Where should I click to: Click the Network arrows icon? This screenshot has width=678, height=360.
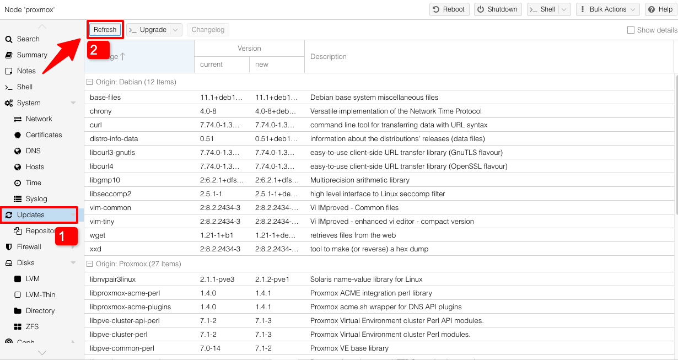pyautogui.click(x=17, y=119)
